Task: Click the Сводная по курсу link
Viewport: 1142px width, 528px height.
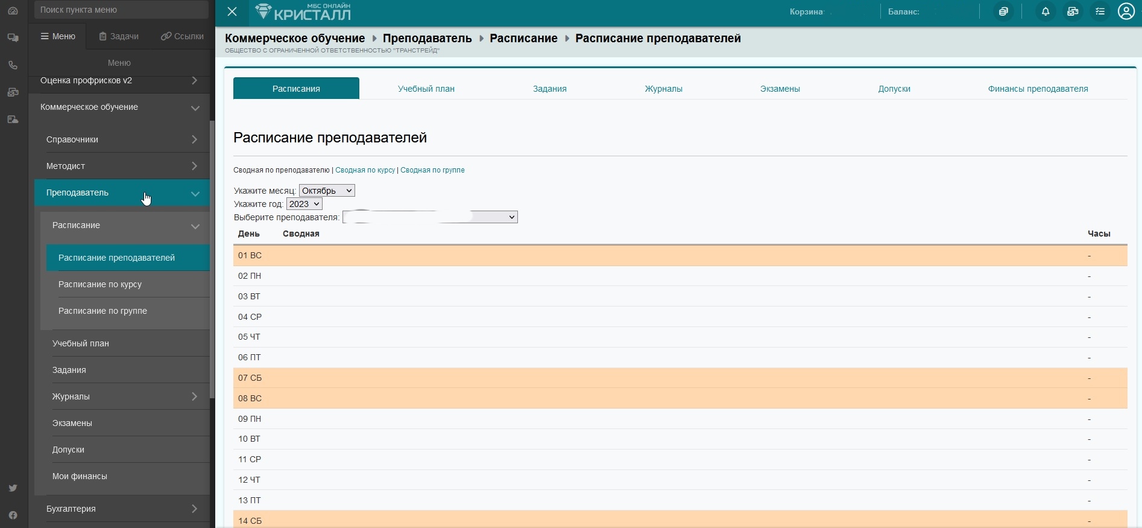Action: (365, 170)
